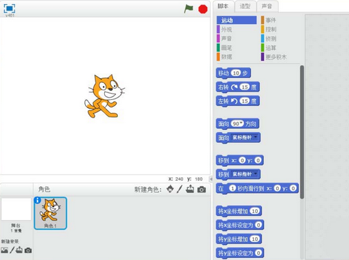Select the 事件 block category

(x=269, y=20)
